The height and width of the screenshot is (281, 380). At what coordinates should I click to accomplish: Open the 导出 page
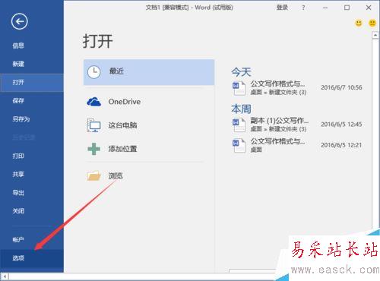(x=18, y=193)
